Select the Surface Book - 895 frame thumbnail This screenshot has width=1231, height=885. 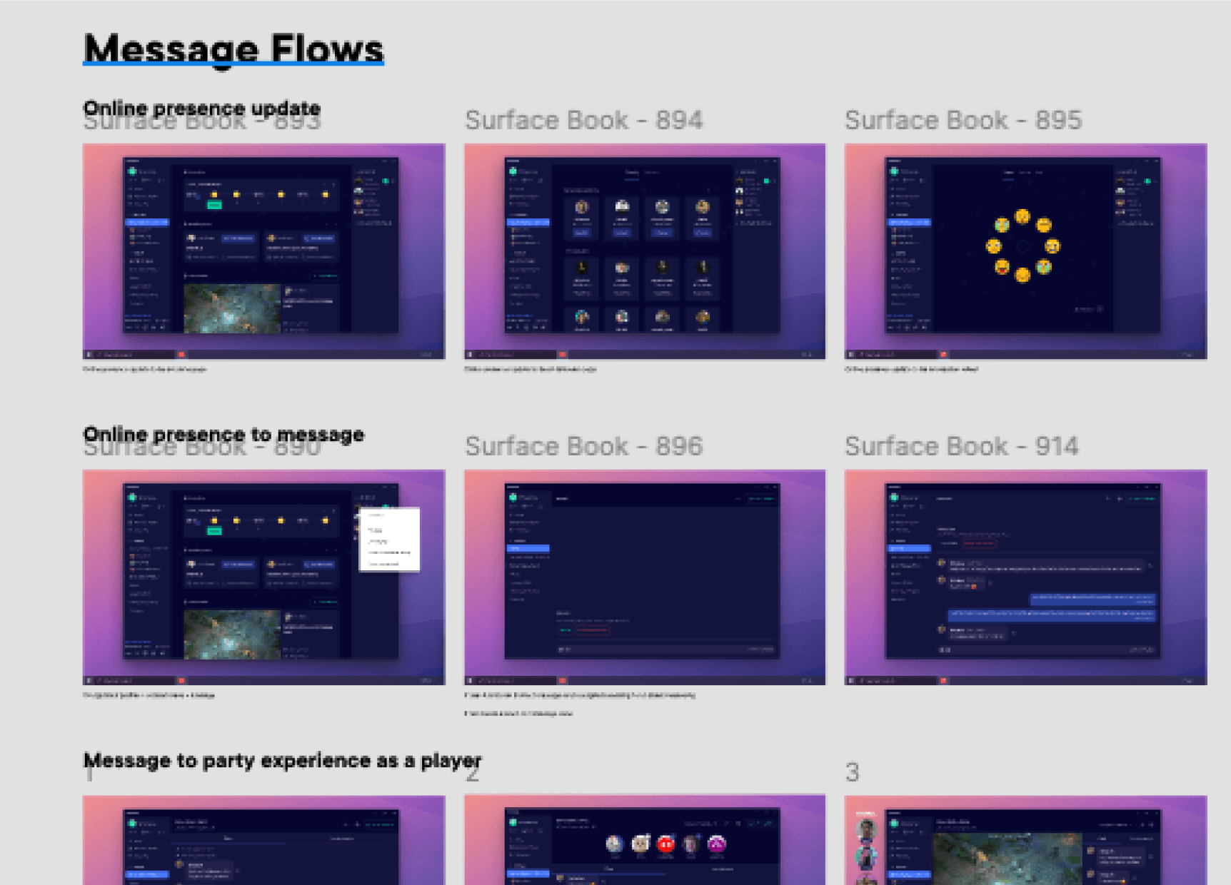[x=1025, y=251]
